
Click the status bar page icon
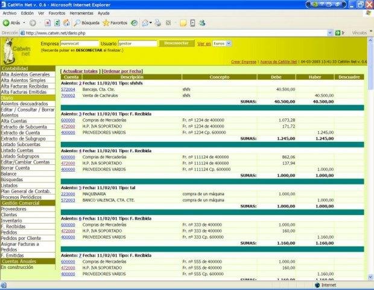(4, 285)
